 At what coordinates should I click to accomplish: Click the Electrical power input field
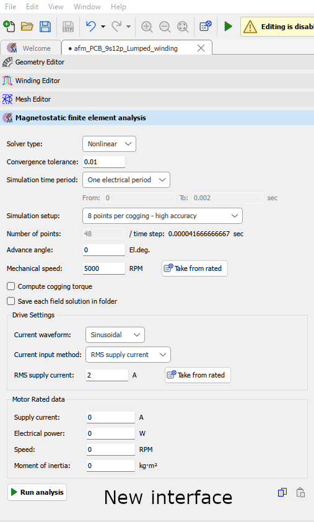pos(111,433)
